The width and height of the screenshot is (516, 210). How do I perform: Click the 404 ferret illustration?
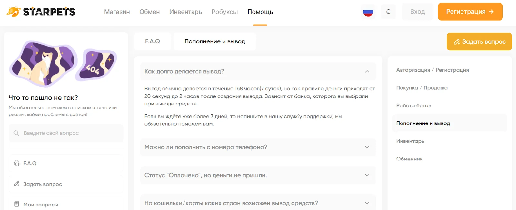pyautogui.click(x=63, y=63)
